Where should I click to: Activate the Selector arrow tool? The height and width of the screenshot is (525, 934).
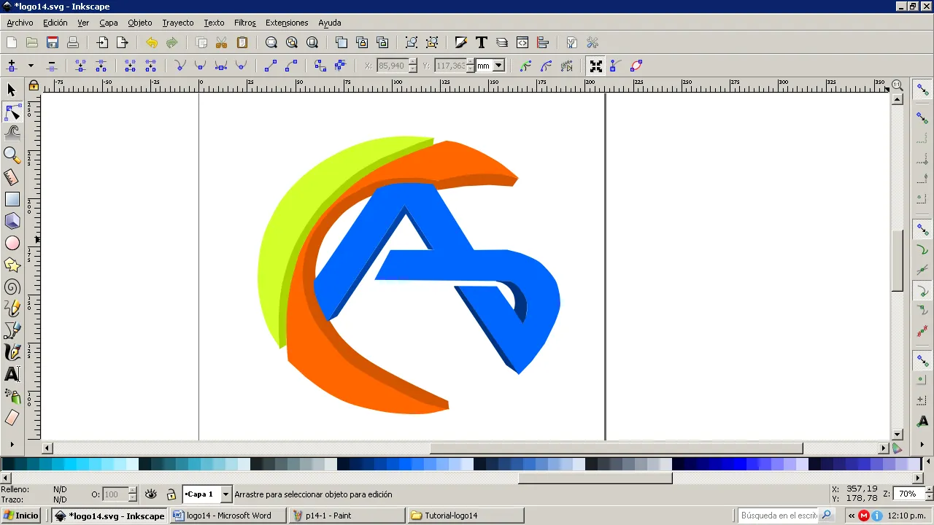click(x=12, y=90)
